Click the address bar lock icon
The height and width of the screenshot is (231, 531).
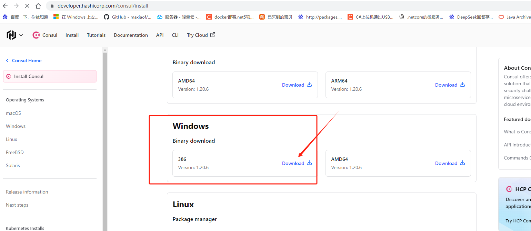click(52, 6)
